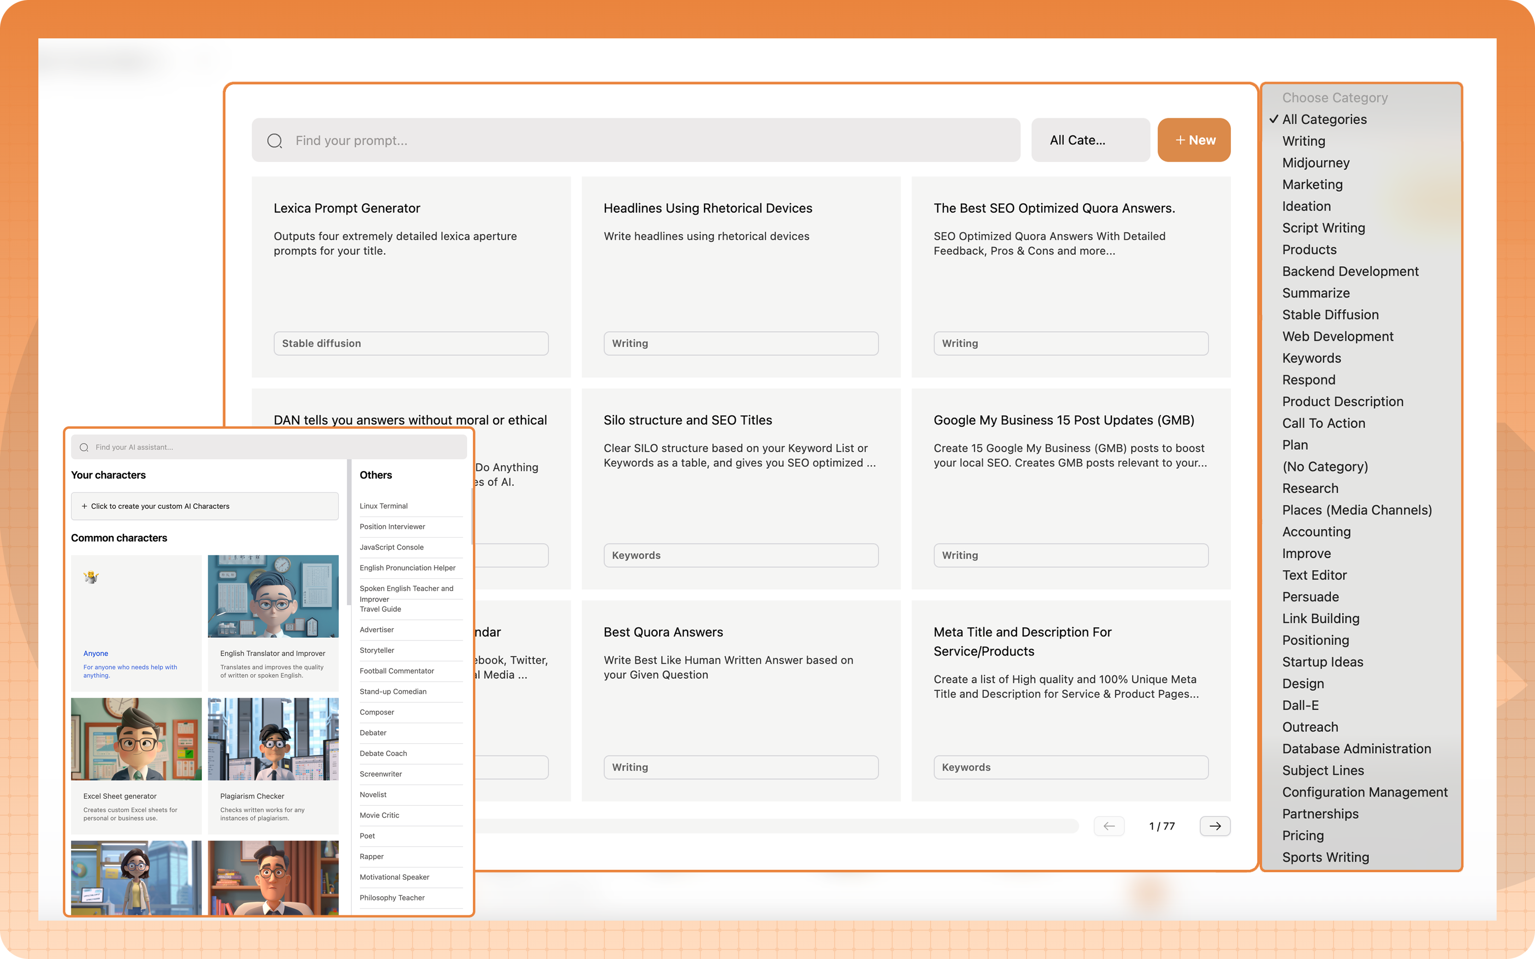
Task: Choose Midjourney from the category list
Action: click(1315, 163)
